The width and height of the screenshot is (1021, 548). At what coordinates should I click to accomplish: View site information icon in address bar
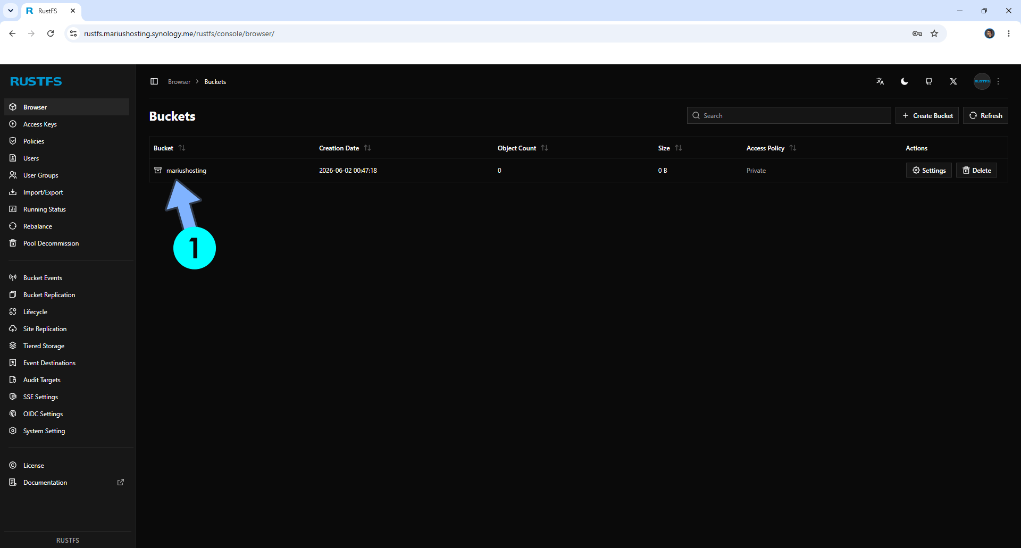[73, 33]
